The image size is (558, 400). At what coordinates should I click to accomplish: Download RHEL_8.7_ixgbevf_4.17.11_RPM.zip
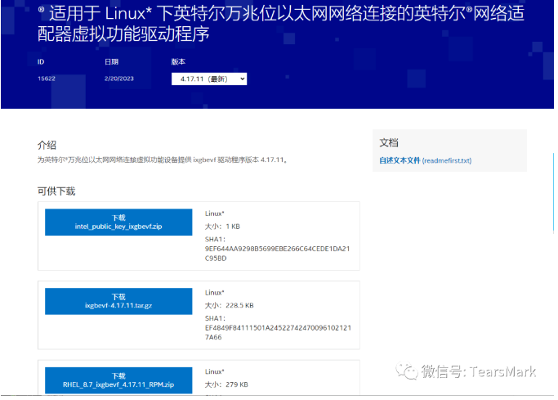[118, 380]
